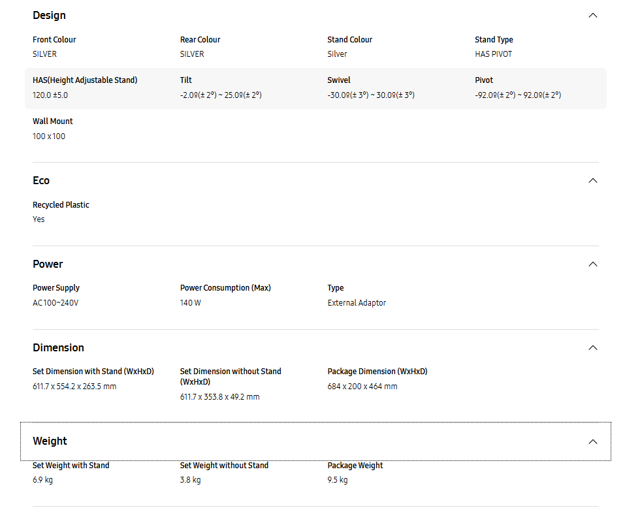642x510 pixels.
Task: Collapse the Dimension section chevron
Action: coord(592,348)
